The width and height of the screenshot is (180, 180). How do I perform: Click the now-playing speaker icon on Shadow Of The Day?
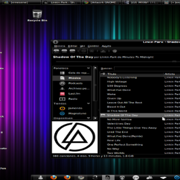coord(103,115)
